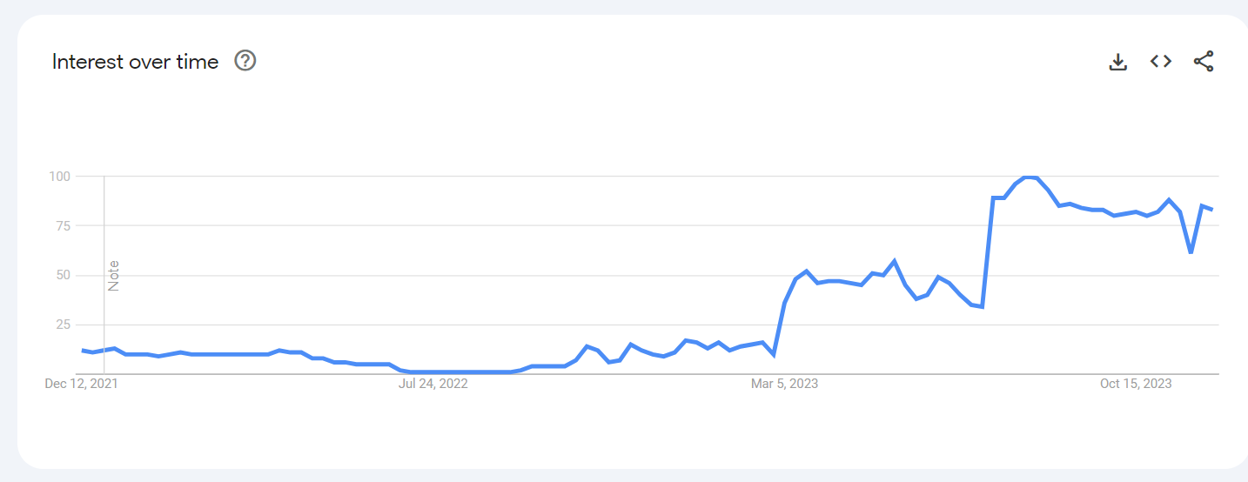Click the Dec 12, 2021 date label

[x=81, y=384]
